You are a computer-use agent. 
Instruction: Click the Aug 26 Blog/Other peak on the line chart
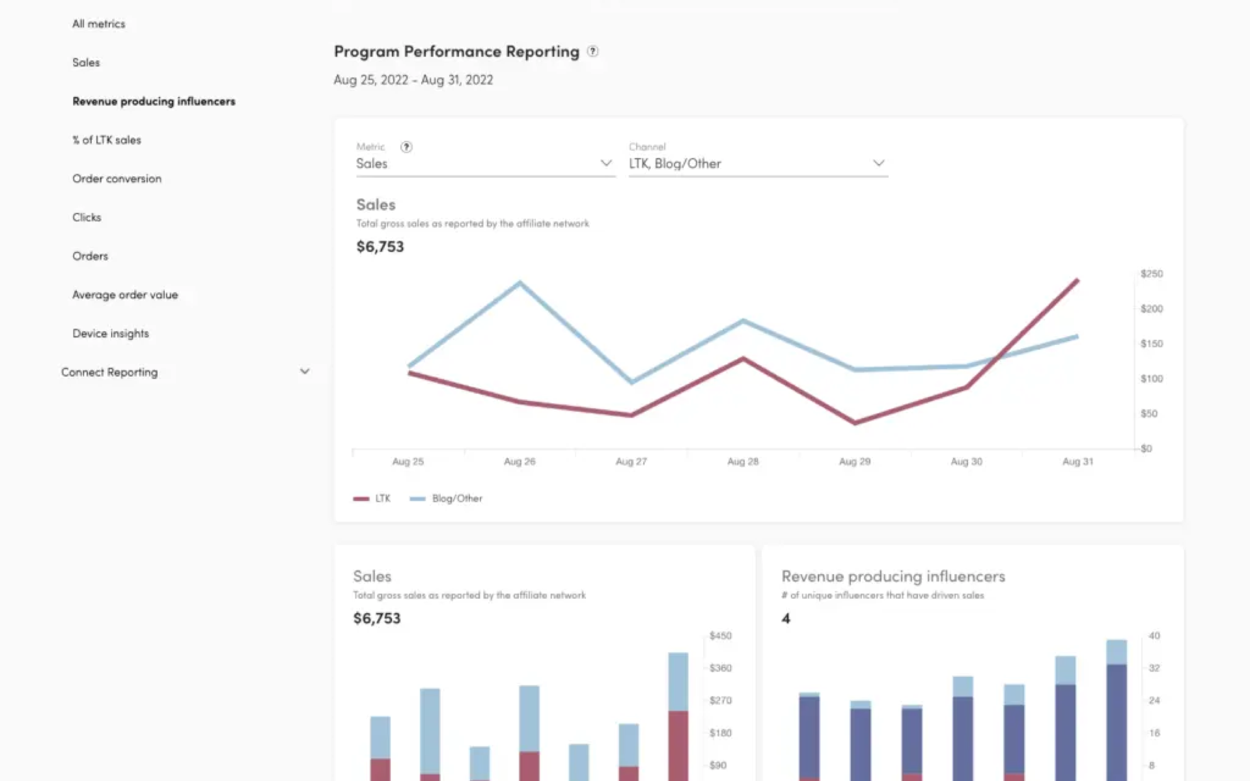click(x=519, y=282)
